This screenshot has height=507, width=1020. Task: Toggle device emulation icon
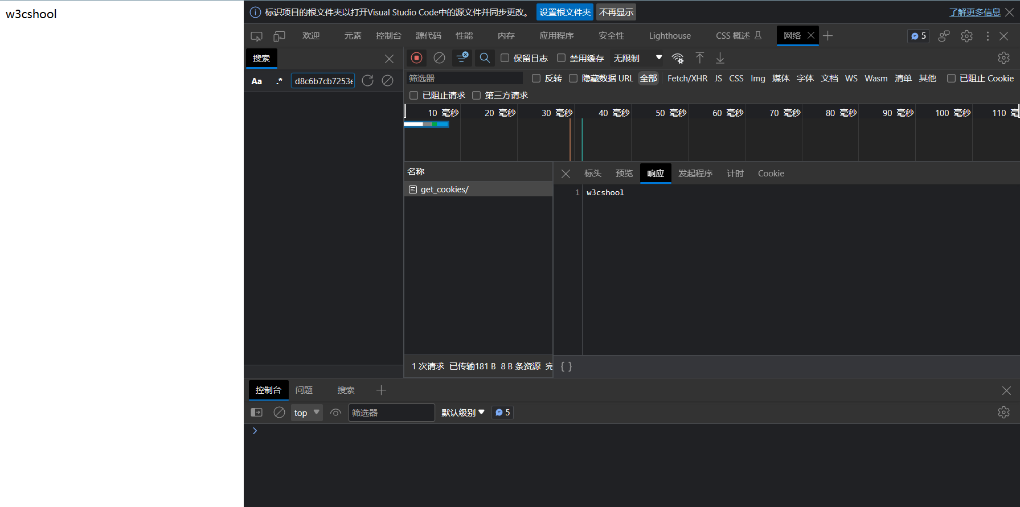279,36
